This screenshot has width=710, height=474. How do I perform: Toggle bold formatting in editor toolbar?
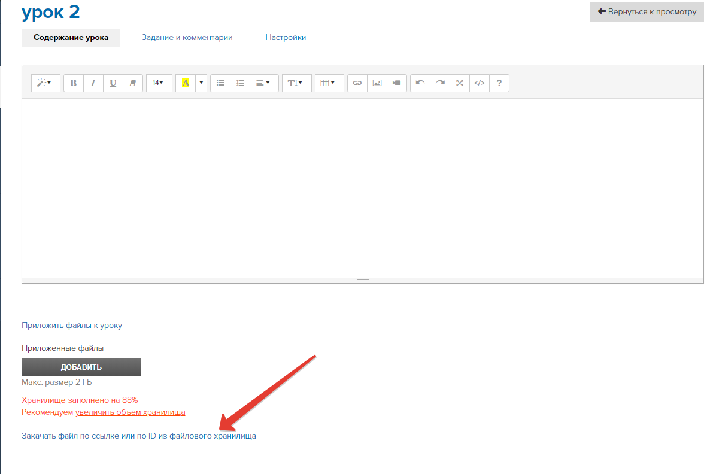[74, 83]
